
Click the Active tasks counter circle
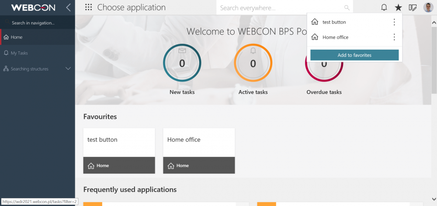253,63
